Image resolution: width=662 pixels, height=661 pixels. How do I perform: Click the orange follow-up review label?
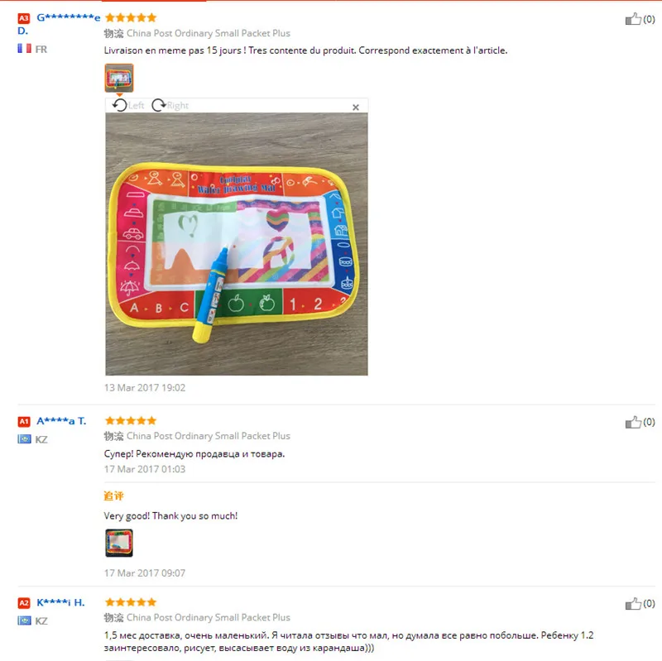113,496
